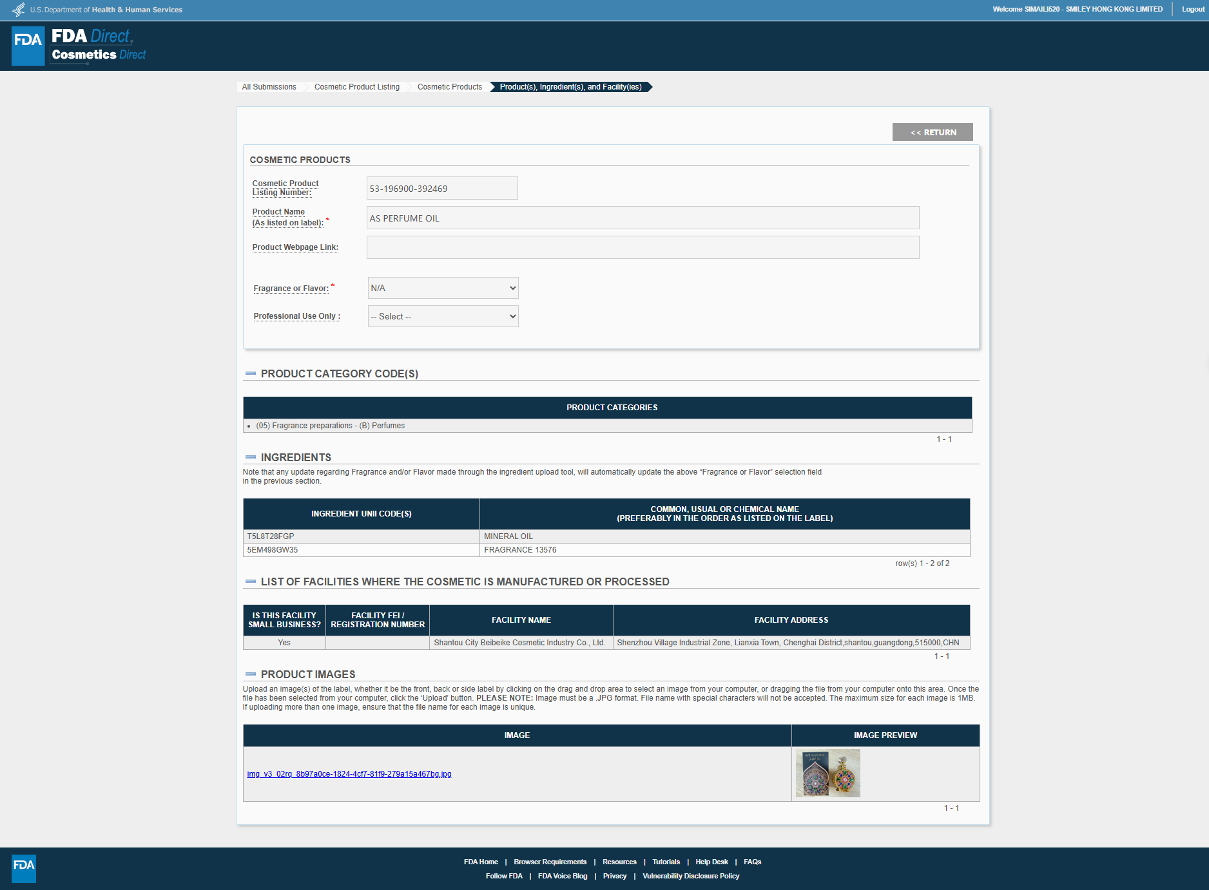Collapse the Product Images section
The image size is (1209, 890).
pos(251,674)
